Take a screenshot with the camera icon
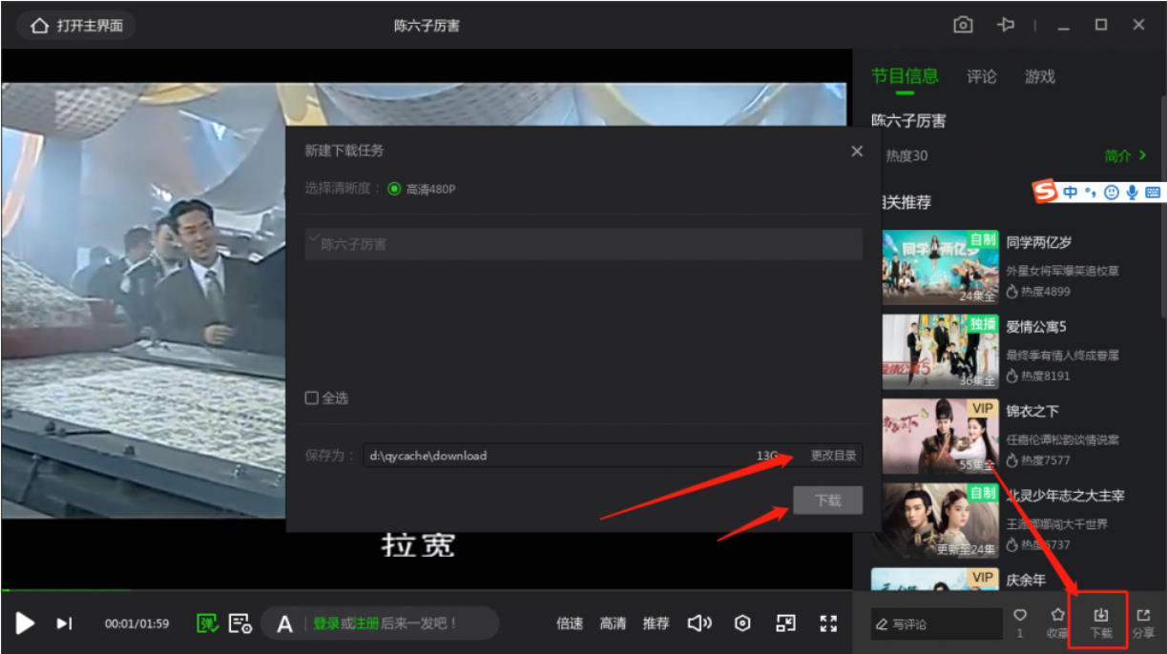The image size is (1167, 654). pyautogui.click(x=963, y=25)
